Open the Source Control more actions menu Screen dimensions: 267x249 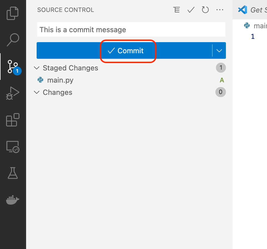220,10
